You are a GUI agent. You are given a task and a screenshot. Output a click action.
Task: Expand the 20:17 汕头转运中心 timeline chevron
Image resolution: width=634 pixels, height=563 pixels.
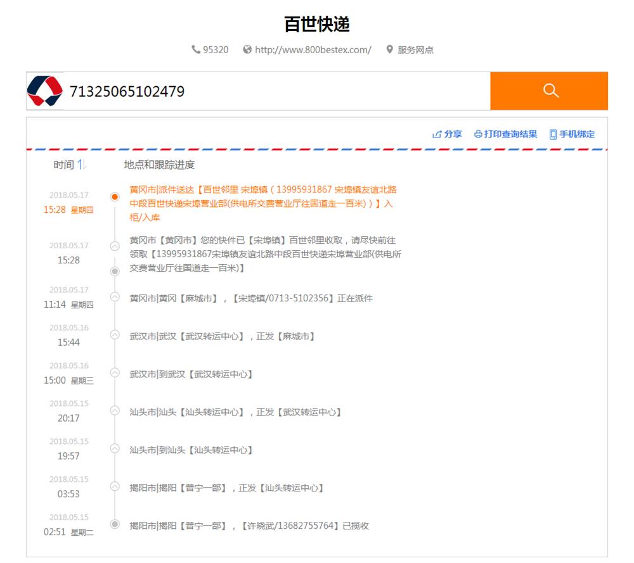tap(115, 410)
